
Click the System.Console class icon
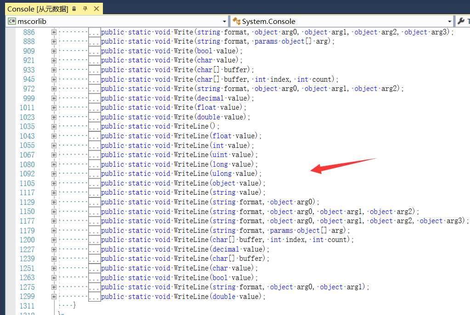[x=237, y=21]
